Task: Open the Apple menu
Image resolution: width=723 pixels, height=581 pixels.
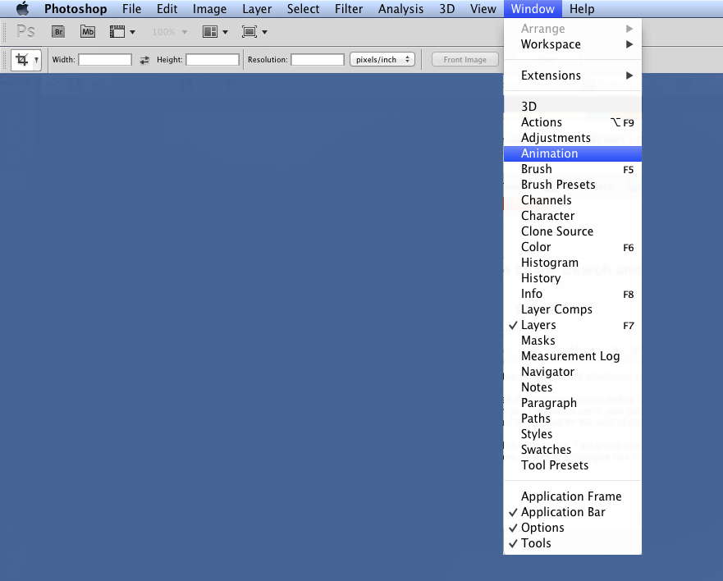Action: coord(22,9)
